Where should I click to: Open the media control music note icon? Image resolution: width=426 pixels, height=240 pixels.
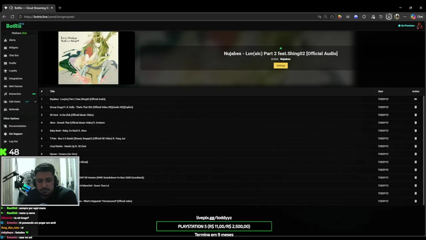tap(373, 17)
